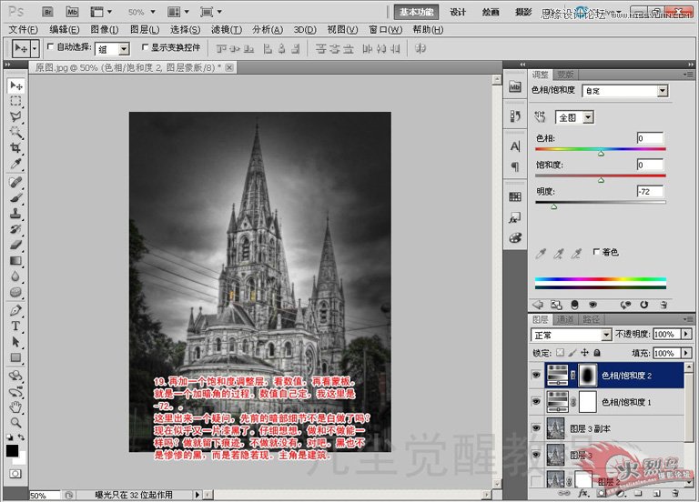
Task: Launch Bridge with the Br icon
Action: (48, 13)
